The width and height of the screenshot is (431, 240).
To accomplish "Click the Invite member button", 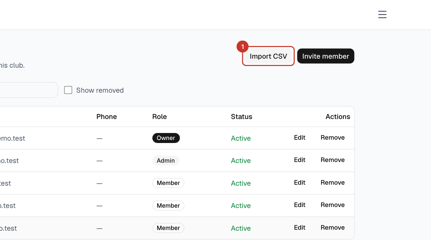I will point(326,56).
